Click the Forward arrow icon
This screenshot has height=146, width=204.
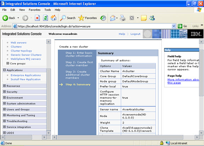click(x=25, y=18)
